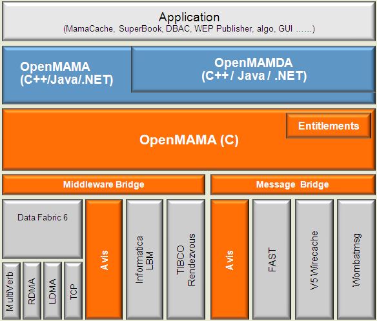Click the Application layer box
Image resolution: width=377 pixels, height=321 pixels.
[188, 22]
